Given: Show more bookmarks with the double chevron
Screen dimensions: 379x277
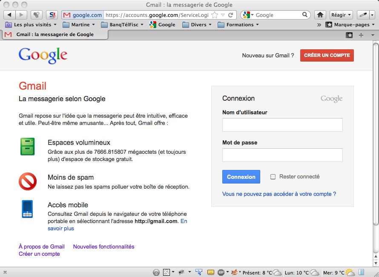Looking at the screenshot, I should point(319,25).
